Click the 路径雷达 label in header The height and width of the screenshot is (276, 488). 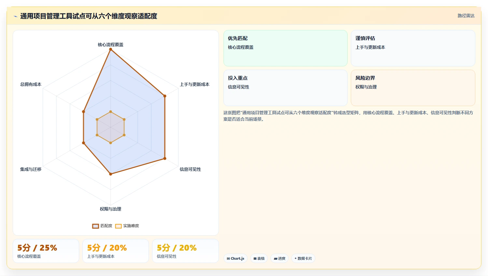coord(466,16)
